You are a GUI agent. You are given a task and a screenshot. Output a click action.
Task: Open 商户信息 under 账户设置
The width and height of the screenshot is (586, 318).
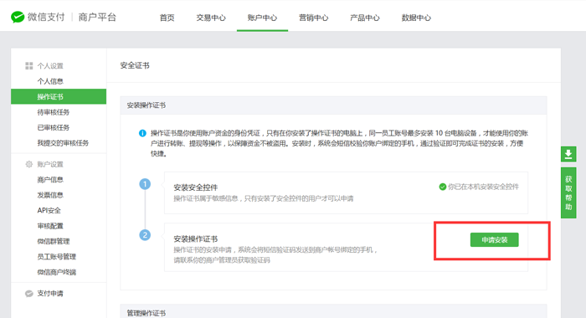[50, 180]
